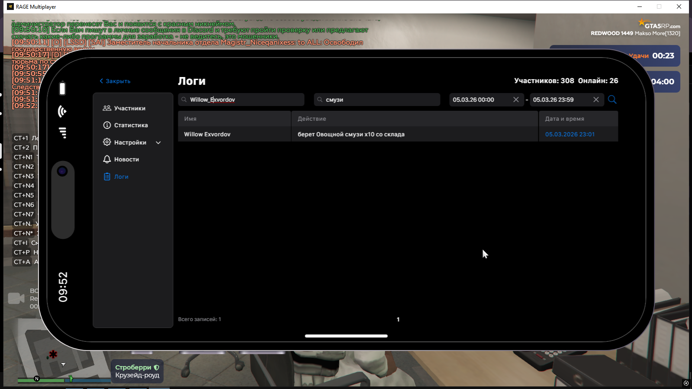Select the берет Овощной смузи x10 action cell

click(x=415, y=134)
